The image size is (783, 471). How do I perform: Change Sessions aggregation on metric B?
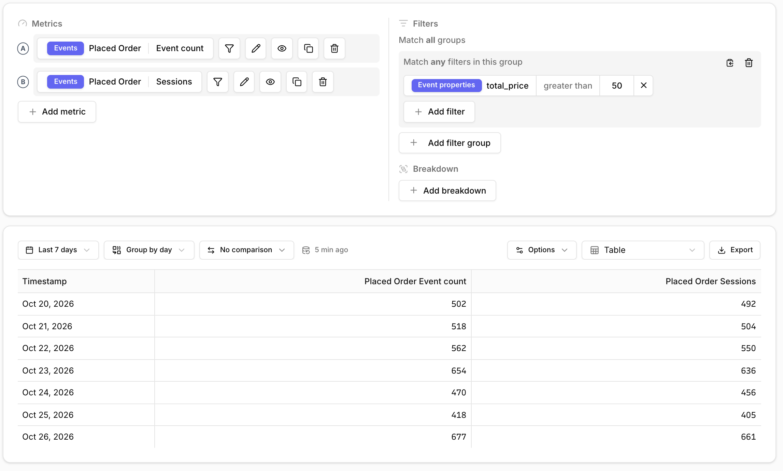(174, 82)
